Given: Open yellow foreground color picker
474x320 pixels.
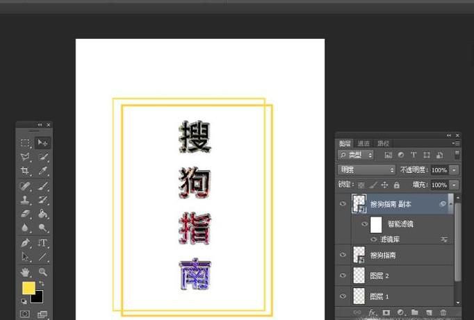Looking at the screenshot, I should 28,288.
